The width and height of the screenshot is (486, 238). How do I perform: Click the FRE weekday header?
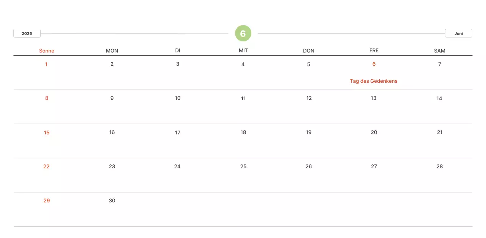[x=374, y=51]
